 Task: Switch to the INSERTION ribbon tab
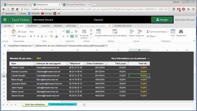32,26
